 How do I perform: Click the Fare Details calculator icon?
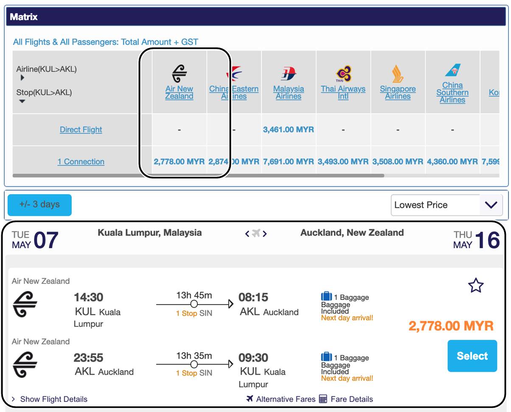click(323, 399)
